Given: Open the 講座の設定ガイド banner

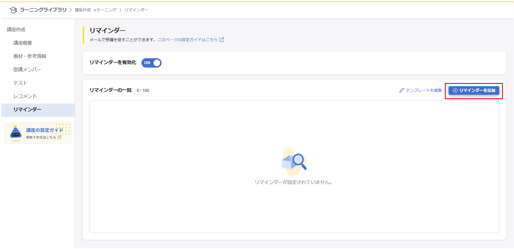Looking at the screenshot, I should (38, 133).
